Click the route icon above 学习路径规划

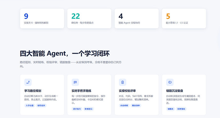tap(28, 82)
